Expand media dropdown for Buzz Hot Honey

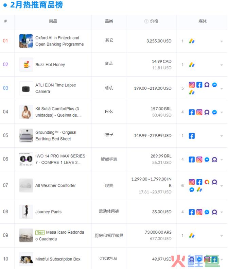tap(222, 65)
